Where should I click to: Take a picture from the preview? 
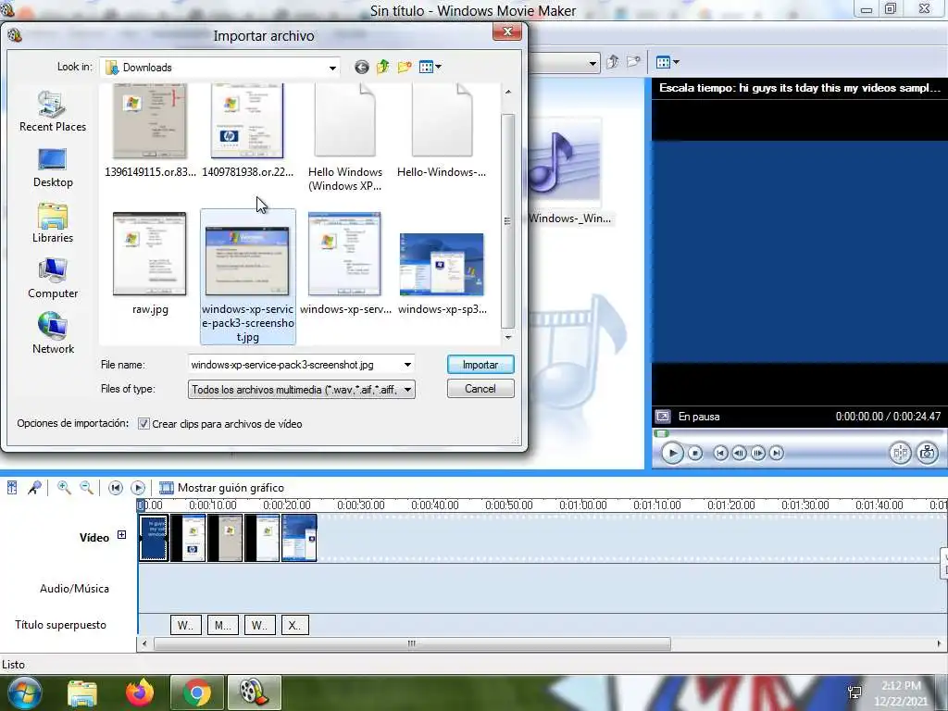point(927,453)
